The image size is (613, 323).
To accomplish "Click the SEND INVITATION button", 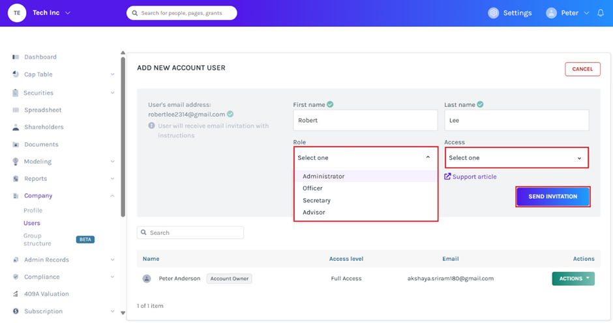I will pos(553,196).
